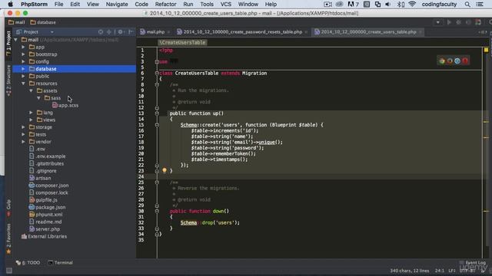Open in Opera browser icon in editor
492x276 pixels.
(x=465, y=61)
